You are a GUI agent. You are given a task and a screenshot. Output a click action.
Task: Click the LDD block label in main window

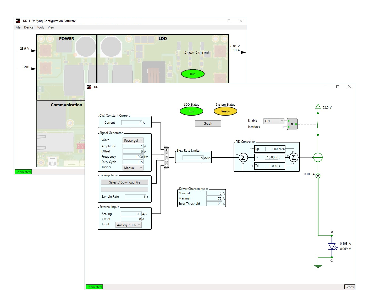click(163, 39)
